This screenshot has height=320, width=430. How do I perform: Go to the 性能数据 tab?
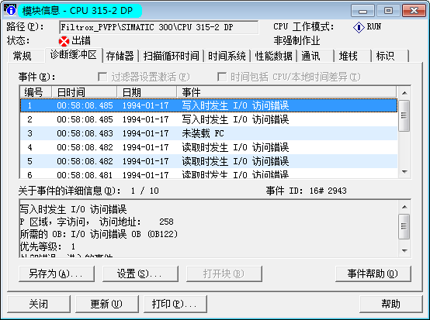pyautogui.click(x=274, y=56)
